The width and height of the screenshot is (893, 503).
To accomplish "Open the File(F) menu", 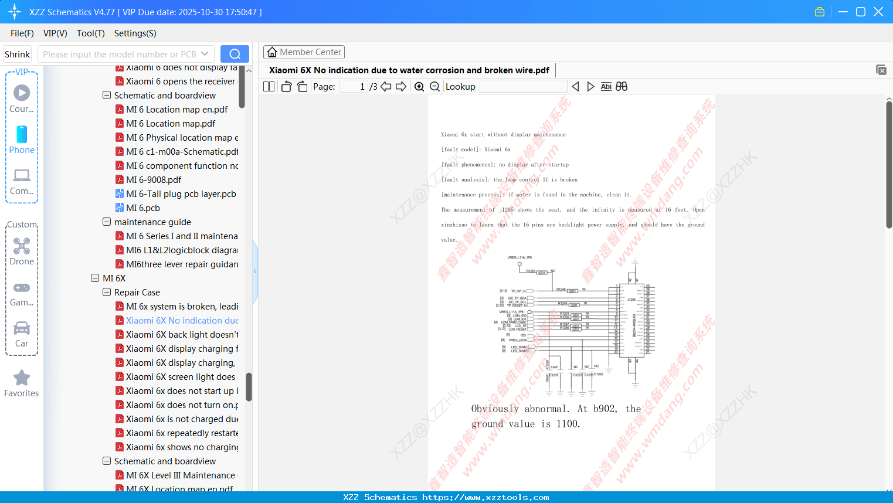I will (22, 33).
